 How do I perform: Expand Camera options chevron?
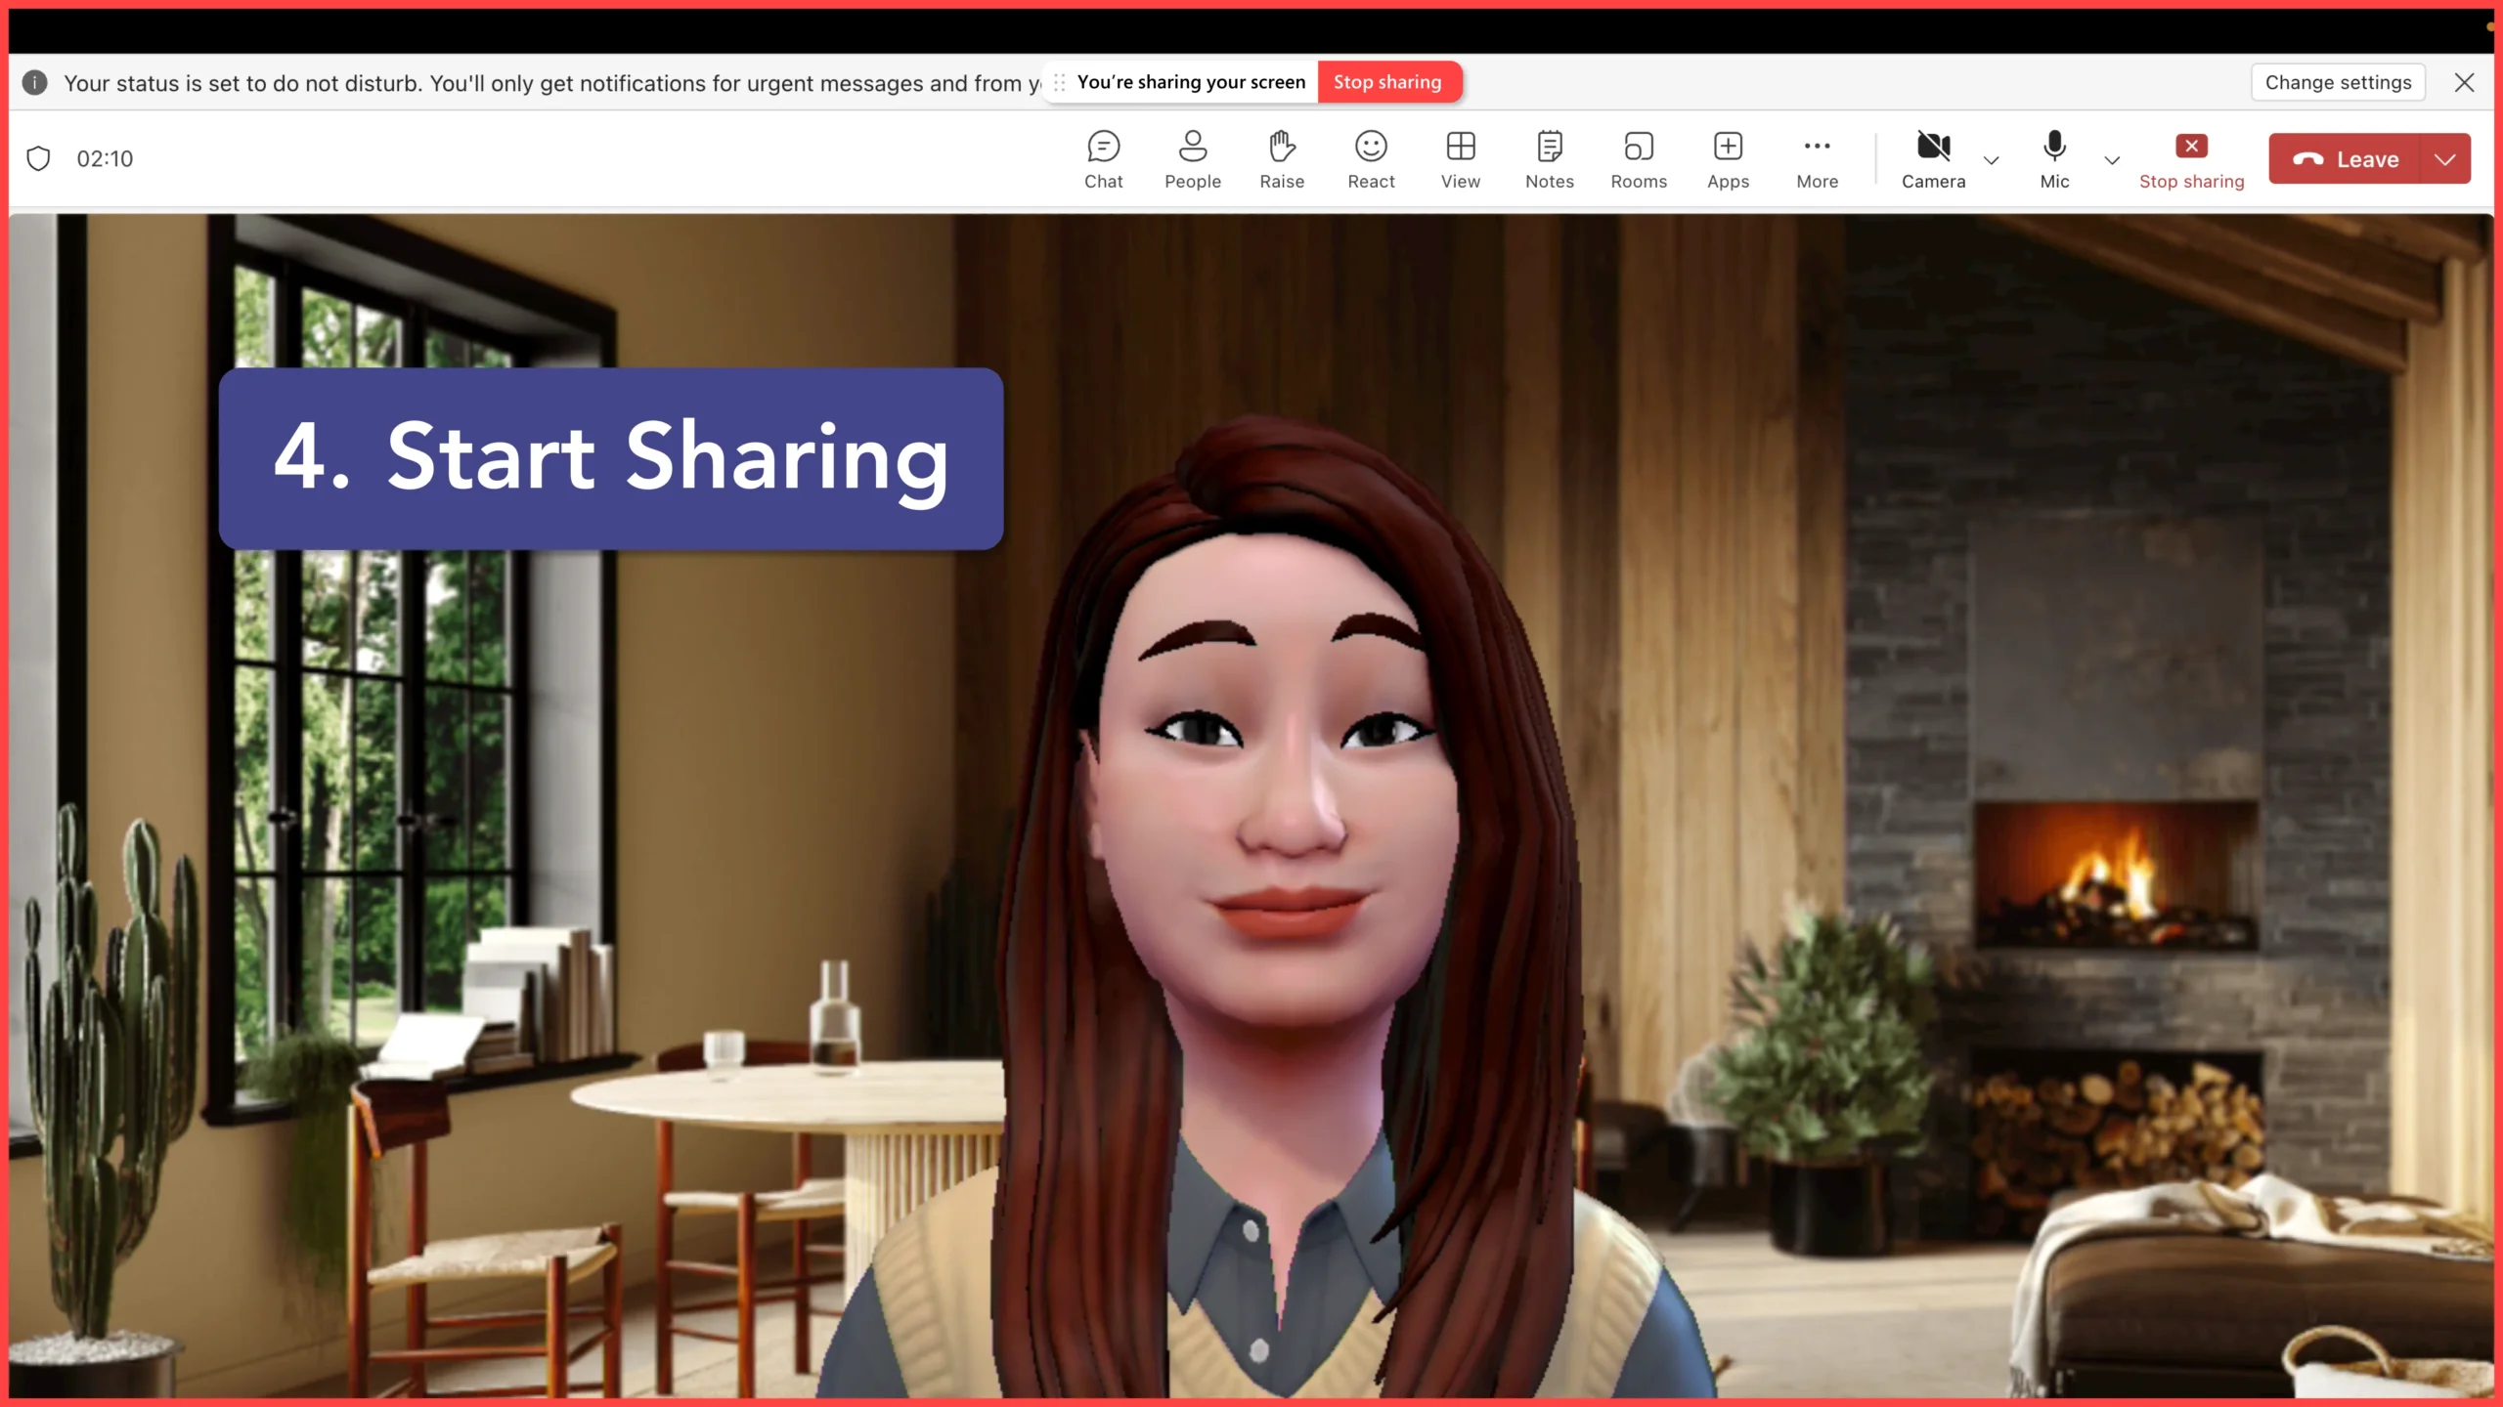pyautogui.click(x=1992, y=160)
